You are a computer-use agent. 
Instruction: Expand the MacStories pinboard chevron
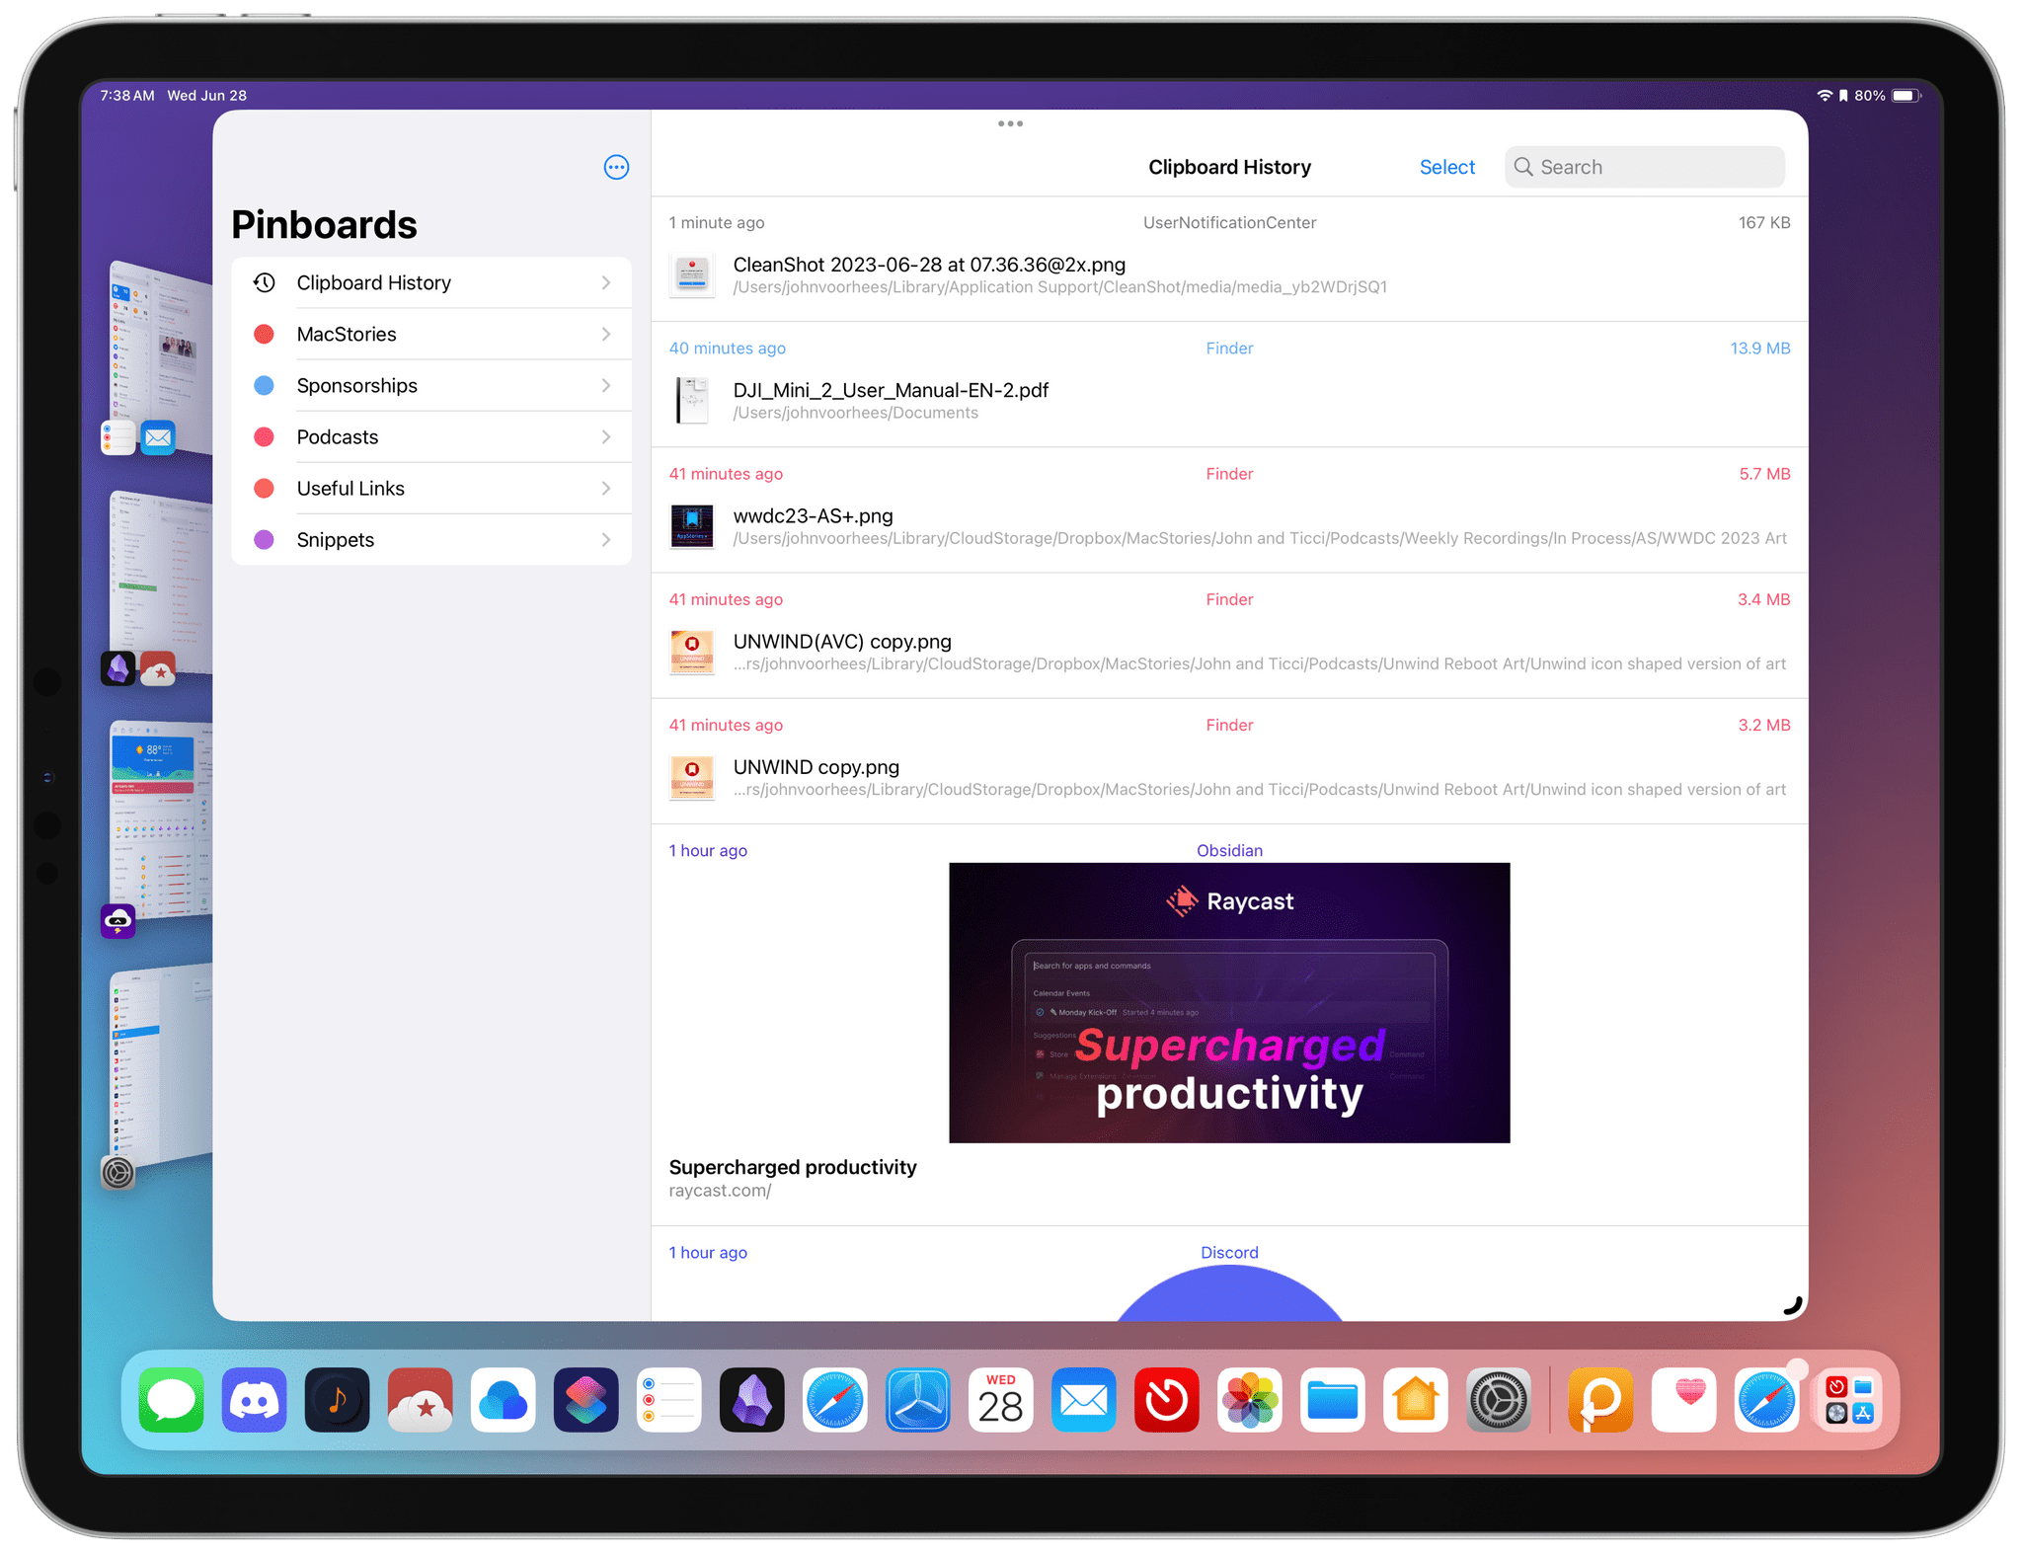[x=606, y=334]
